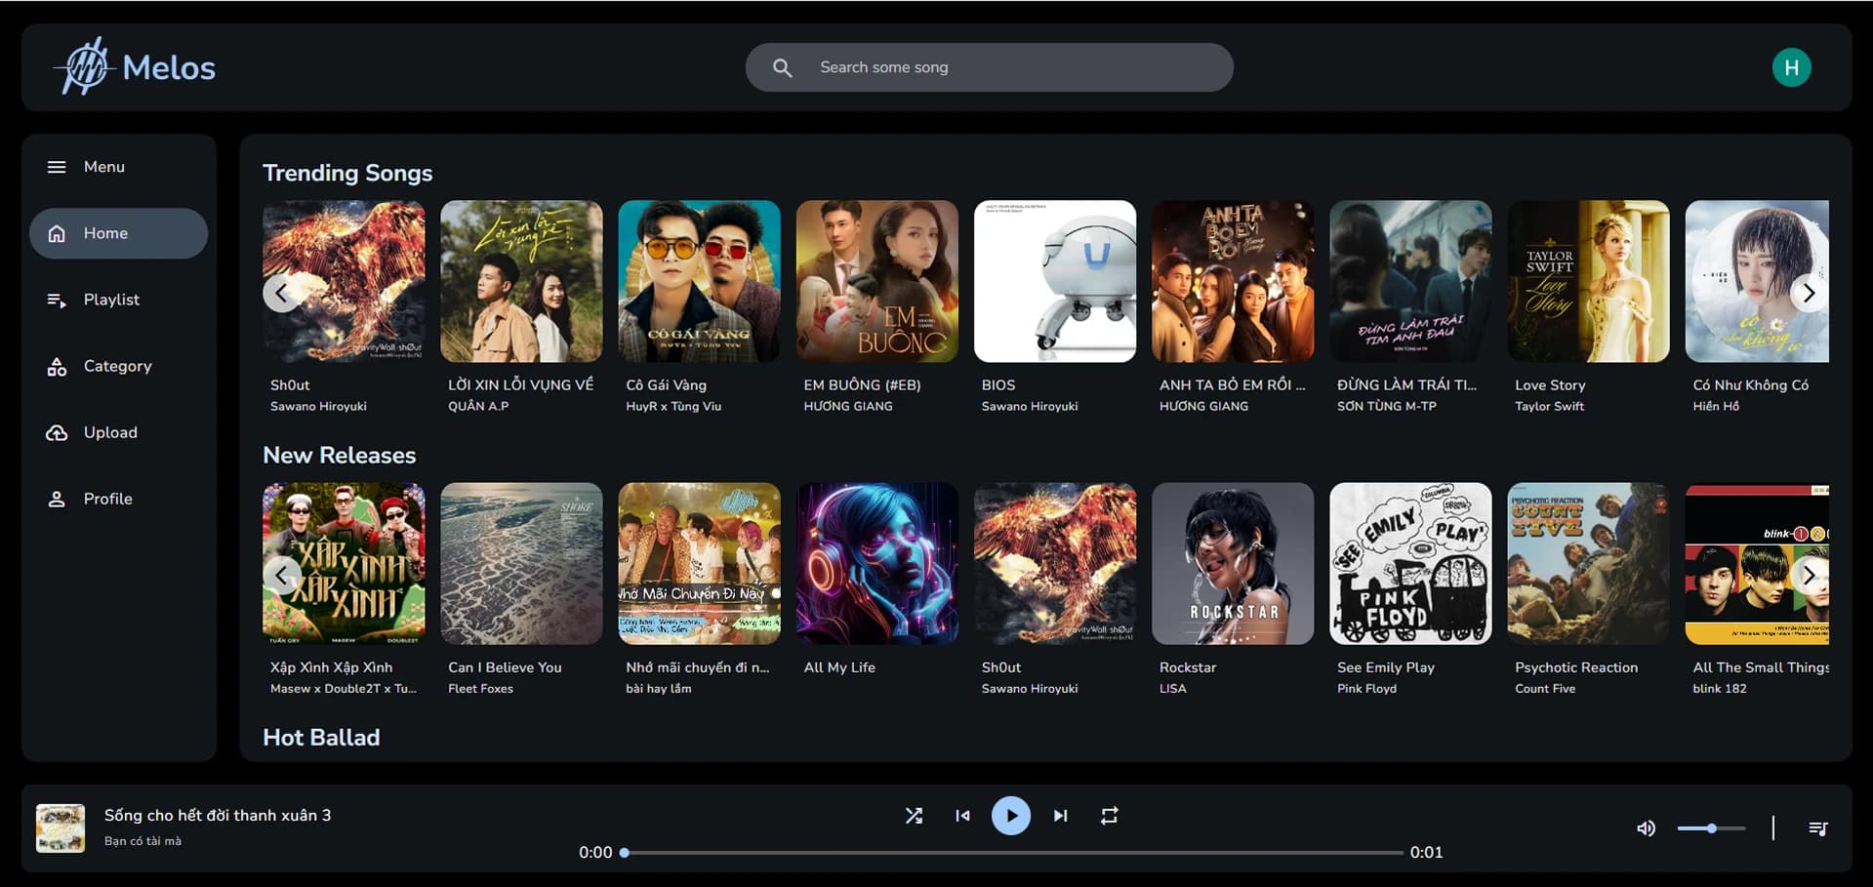
Task: Collapse the sidebar with the Menu hamburger icon
Action: (57, 167)
